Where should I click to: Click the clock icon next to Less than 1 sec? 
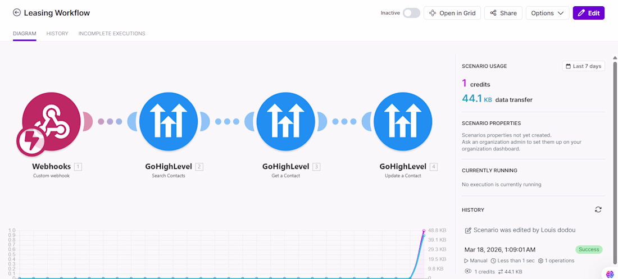point(493,261)
